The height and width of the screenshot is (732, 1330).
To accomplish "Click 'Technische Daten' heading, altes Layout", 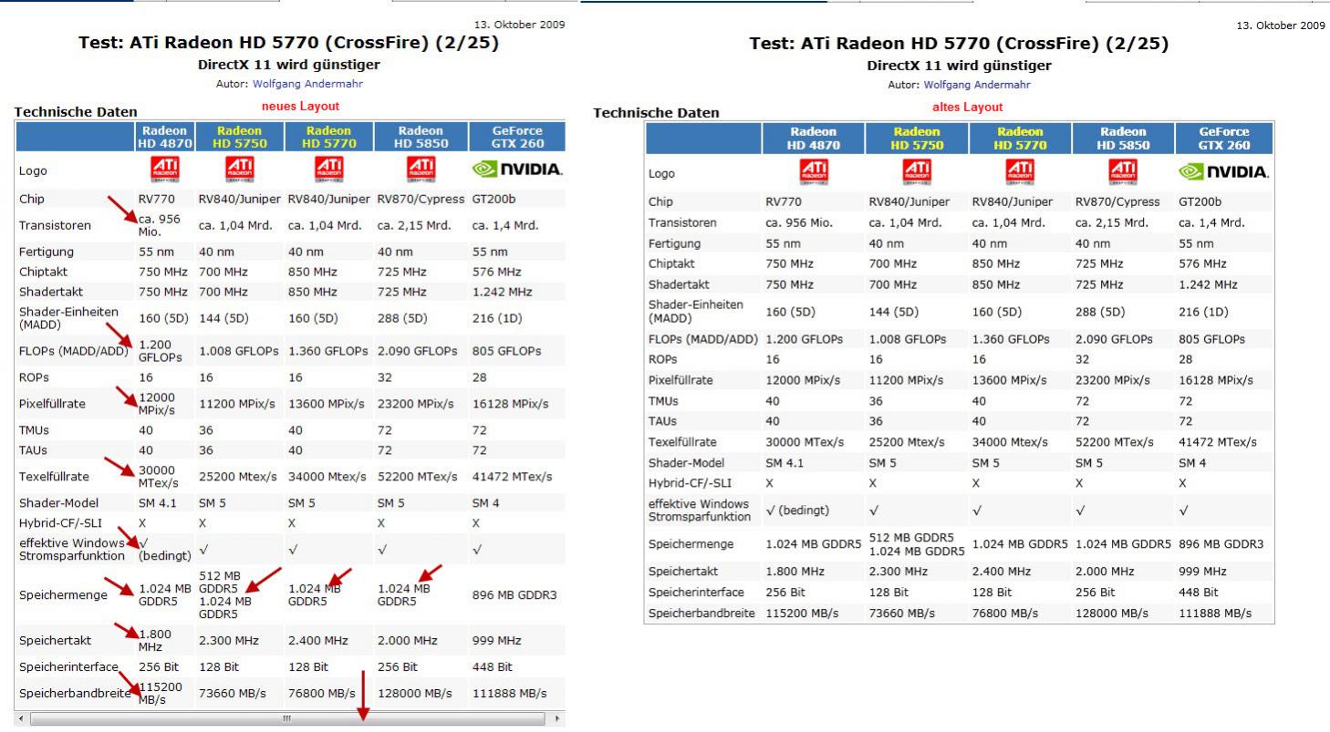I will click(x=656, y=113).
